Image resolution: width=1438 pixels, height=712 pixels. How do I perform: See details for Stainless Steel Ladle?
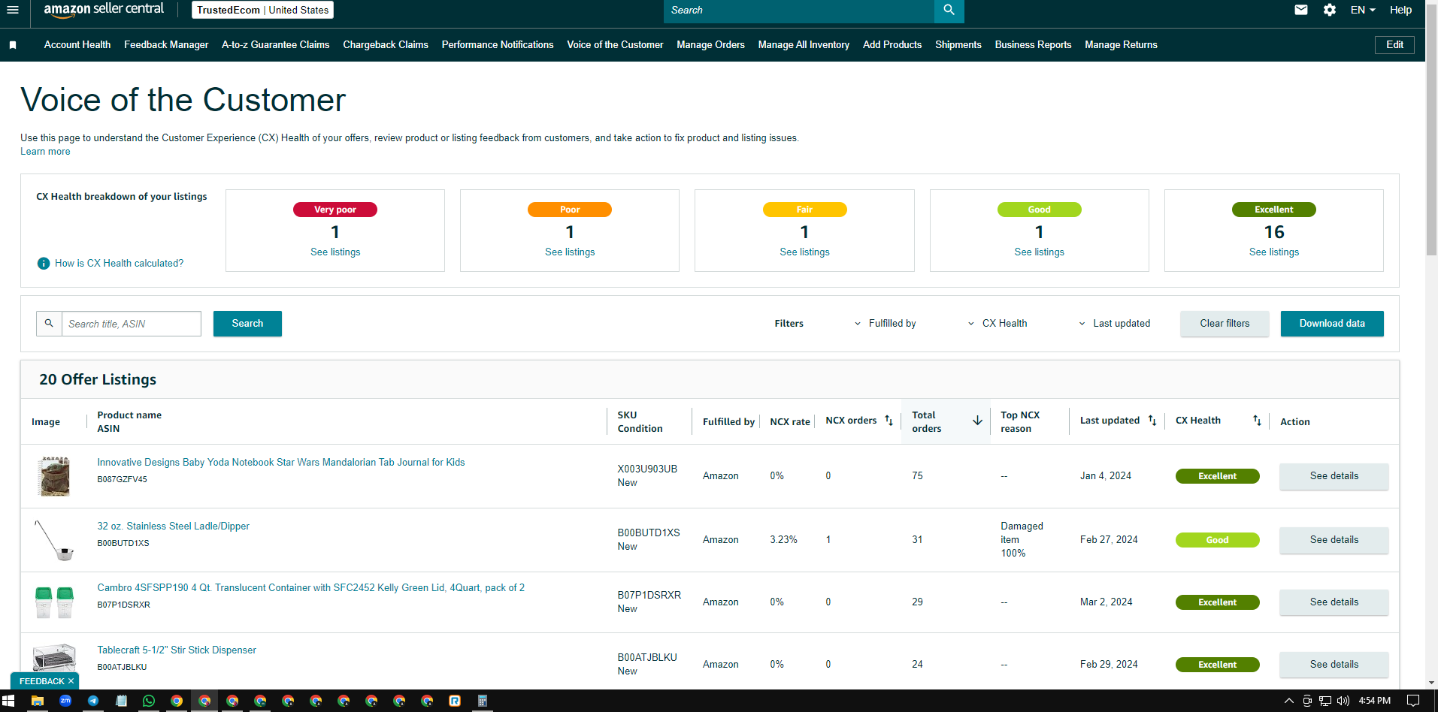pyautogui.click(x=1334, y=540)
